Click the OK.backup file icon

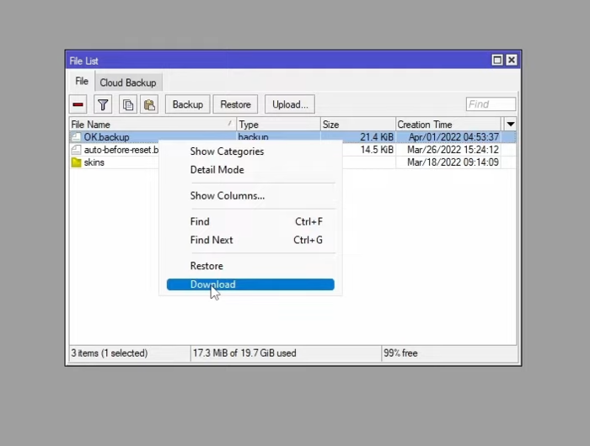76,137
